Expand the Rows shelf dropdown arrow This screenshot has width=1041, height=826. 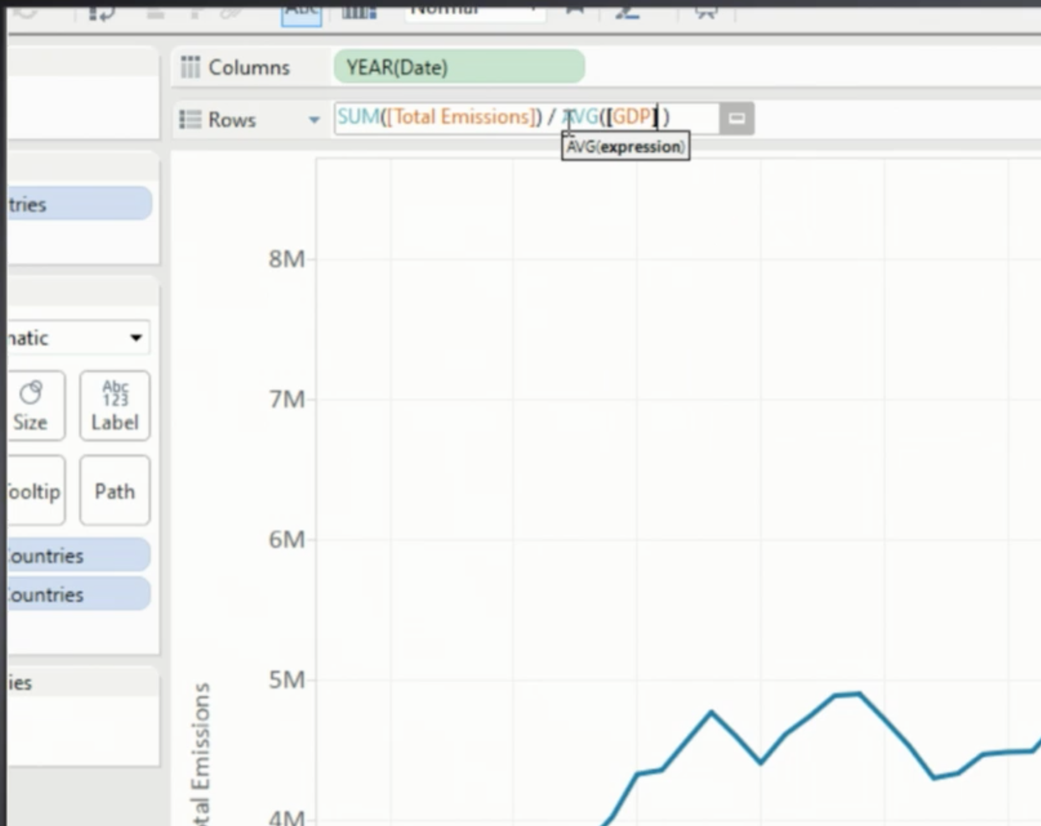pyautogui.click(x=314, y=120)
